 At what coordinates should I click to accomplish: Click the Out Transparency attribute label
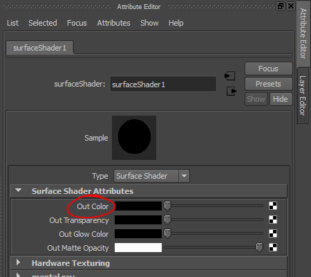[79, 220]
